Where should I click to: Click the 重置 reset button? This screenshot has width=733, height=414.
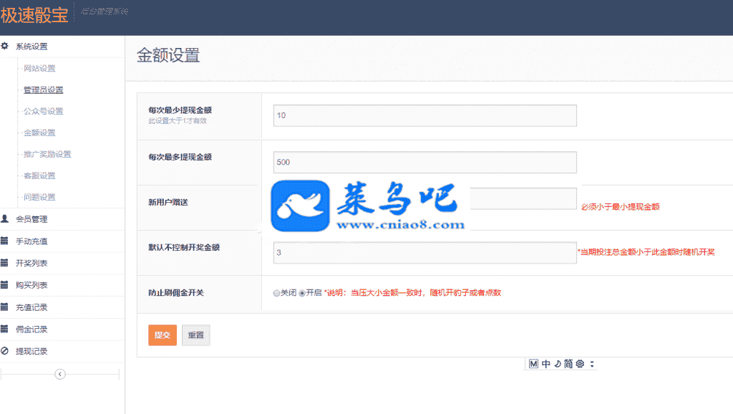[x=196, y=335]
